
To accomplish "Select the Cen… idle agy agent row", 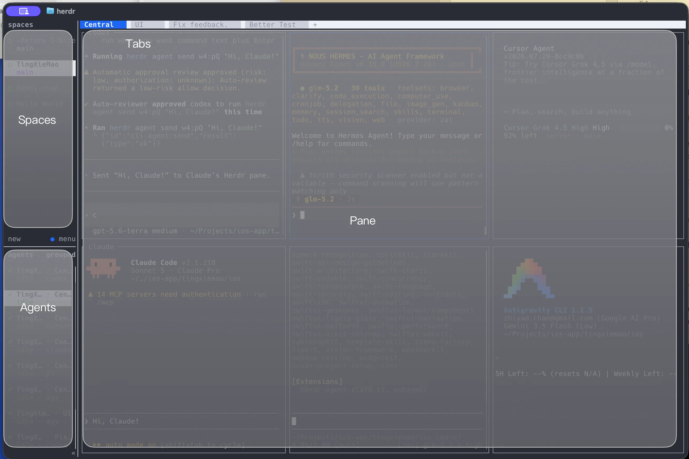I will click(38, 393).
